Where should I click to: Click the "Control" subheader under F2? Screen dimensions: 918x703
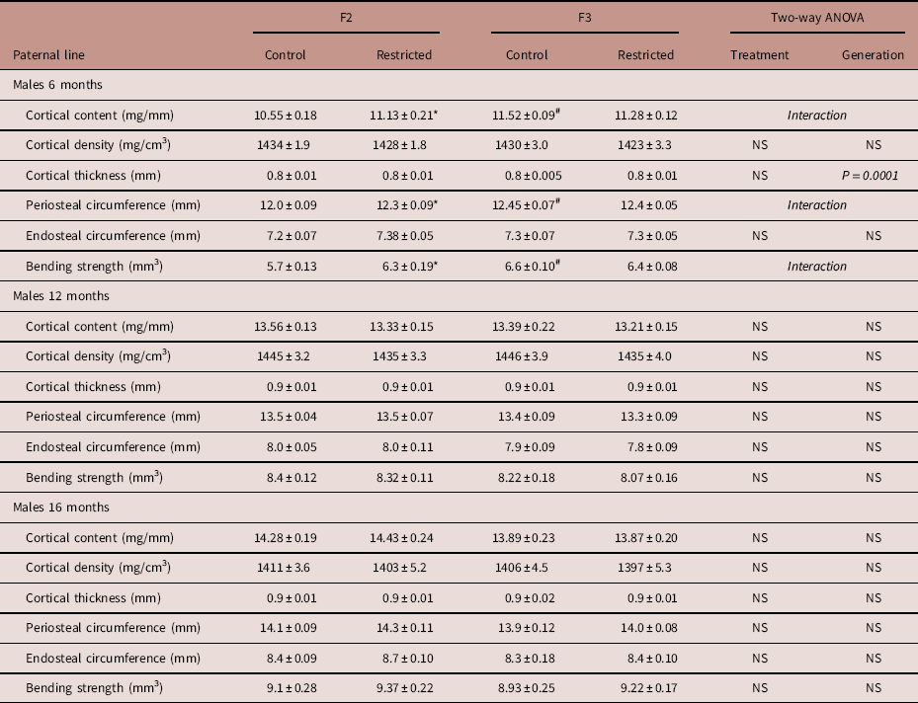coord(285,55)
